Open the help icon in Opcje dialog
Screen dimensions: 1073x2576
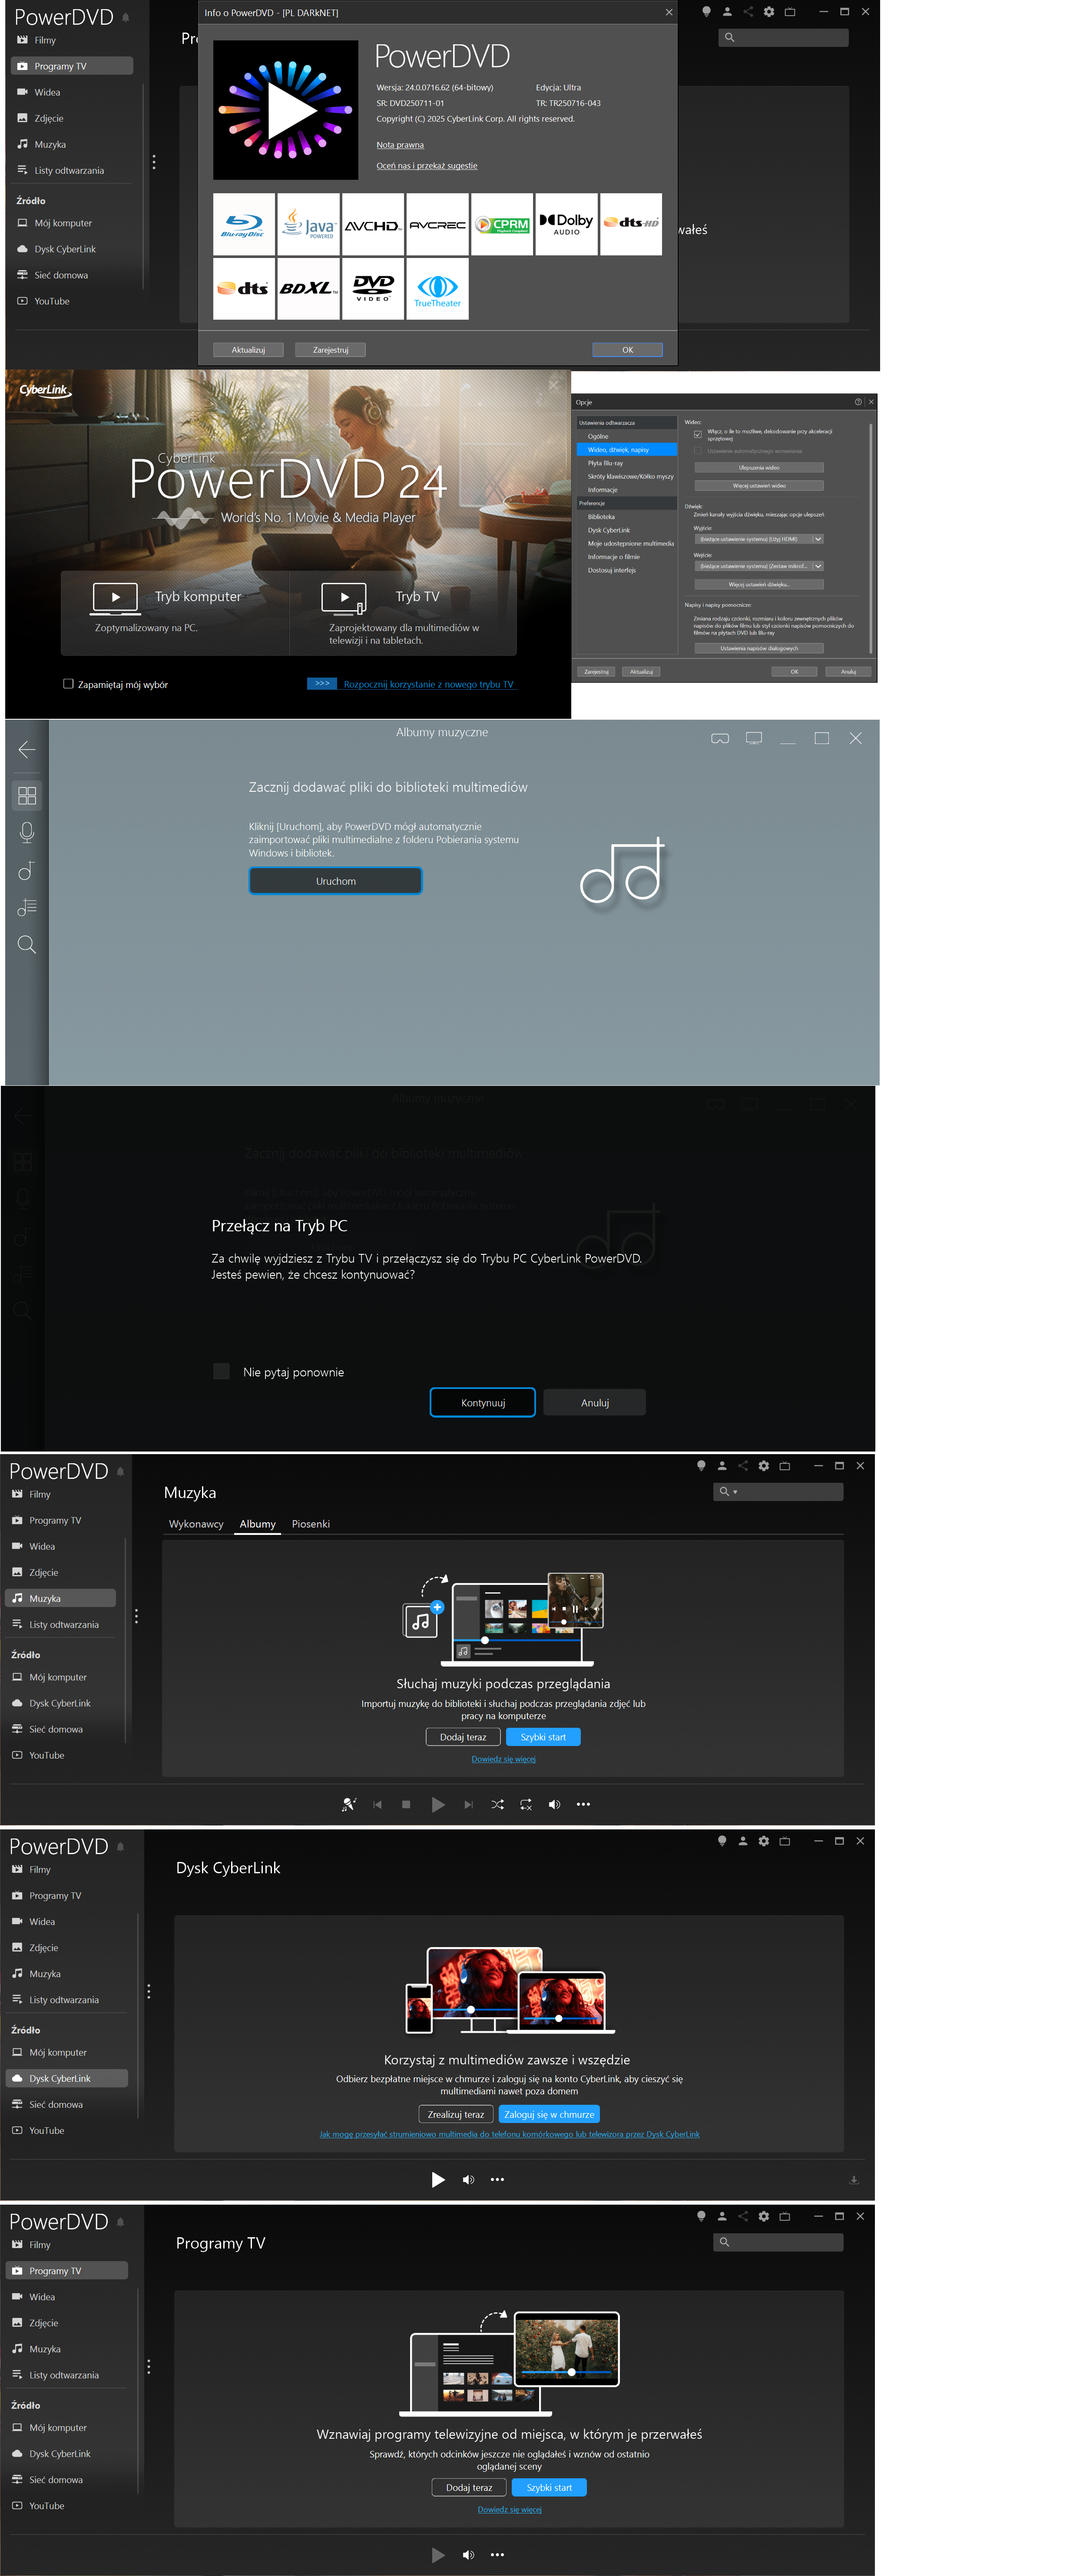pyautogui.click(x=858, y=402)
